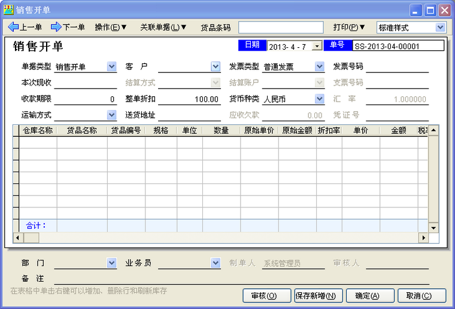Click the 折扣率 column header

pyautogui.click(x=329, y=130)
